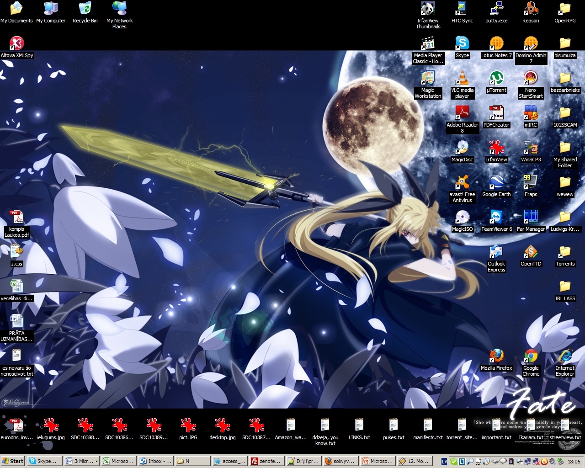Click the system tray clock 18:06
Viewport: 585px width, 468px height.
574,462
